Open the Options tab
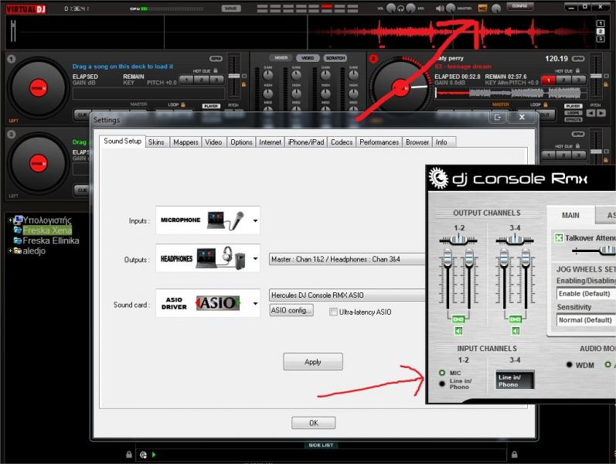616x464 pixels. click(x=241, y=142)
